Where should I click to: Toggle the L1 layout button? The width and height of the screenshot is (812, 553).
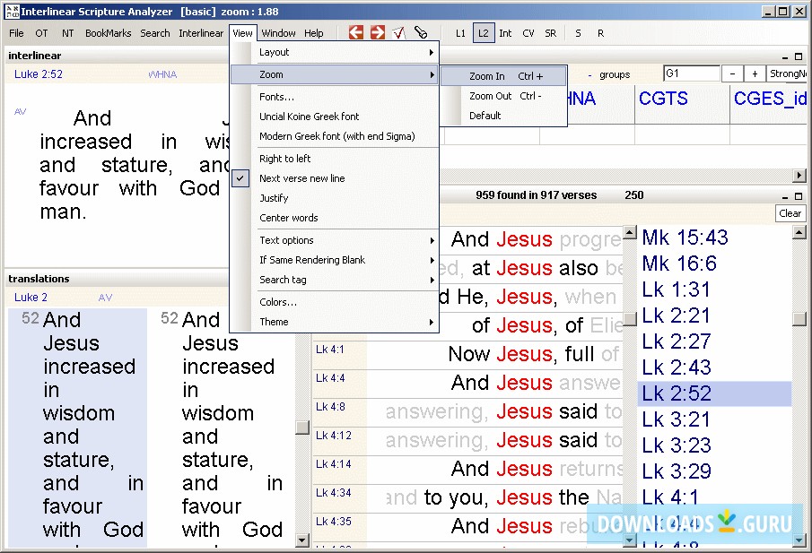[460, 33]
